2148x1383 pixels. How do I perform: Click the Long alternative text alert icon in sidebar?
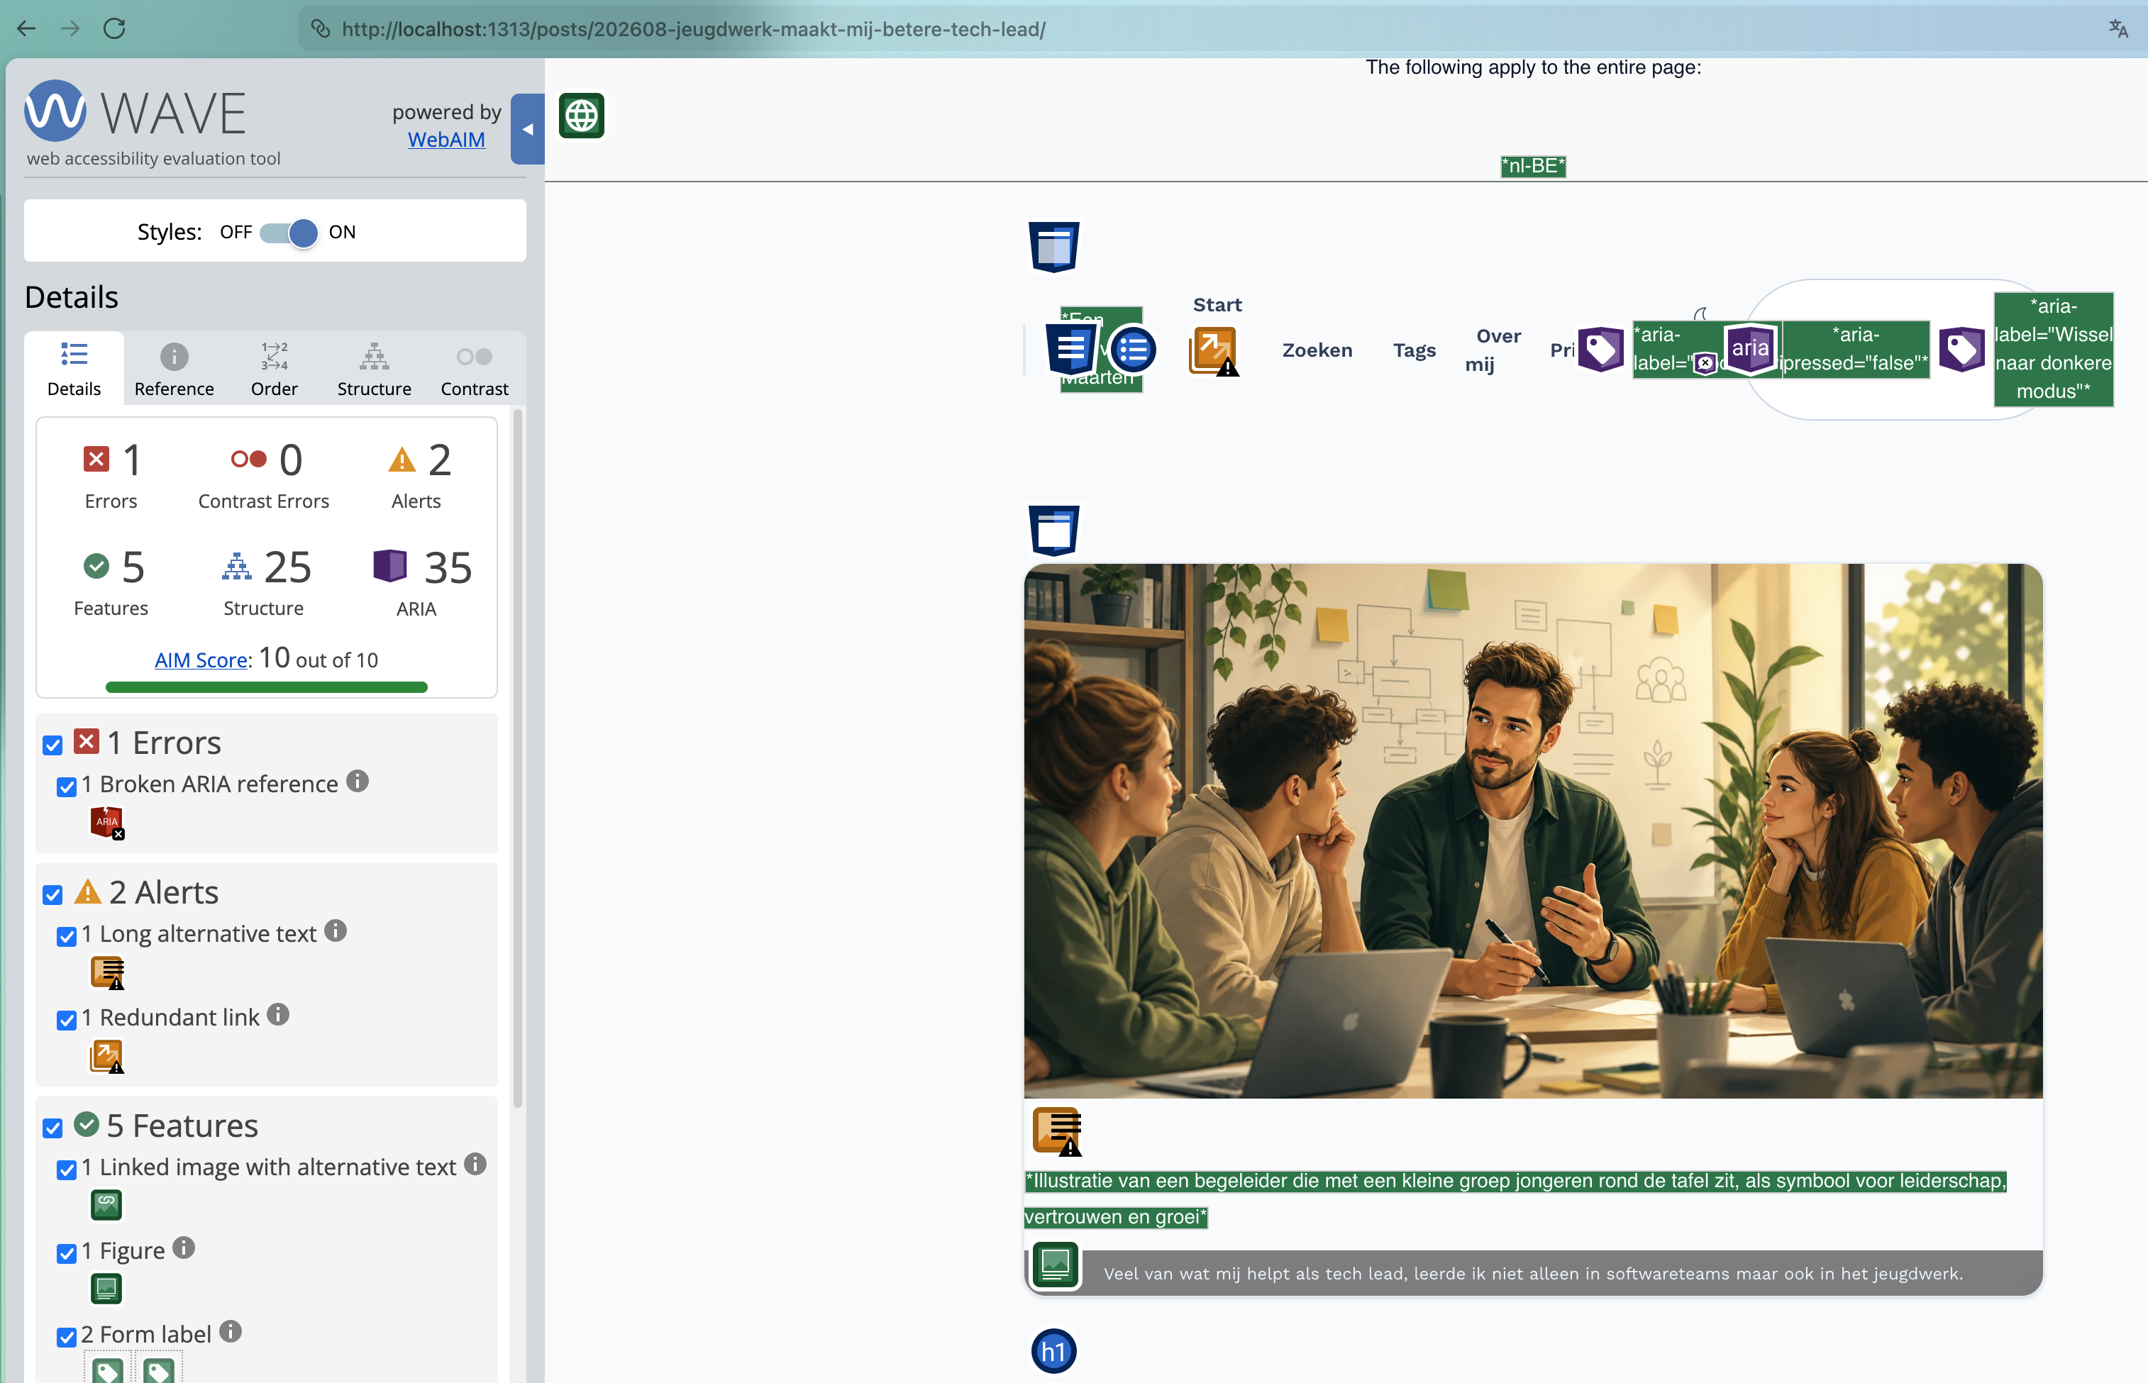[107, 972]
